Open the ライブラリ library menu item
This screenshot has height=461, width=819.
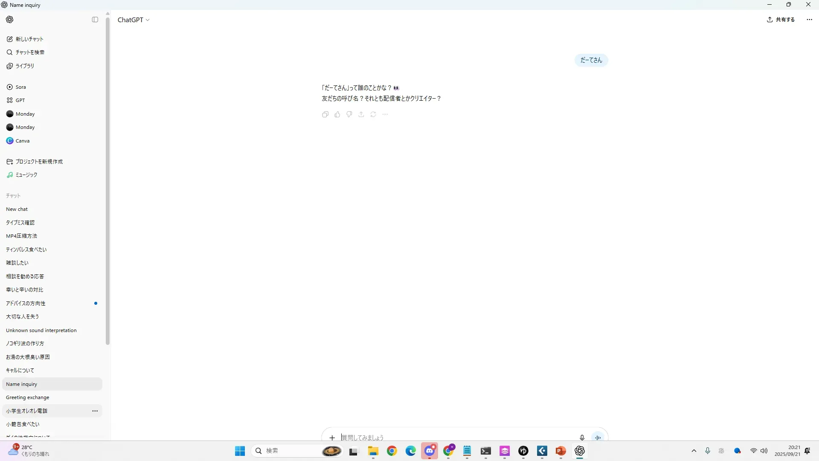click(x=25, y=66)
